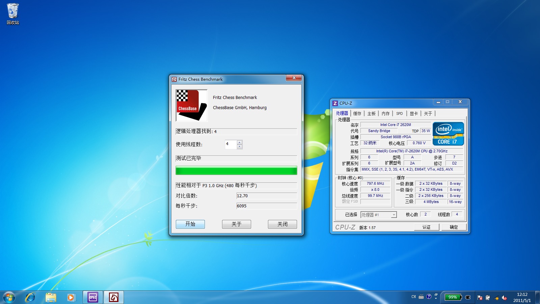This screenshot has width=540, height=304.
Task: Click the Sandy Bridge code name field
Action: 379,131
